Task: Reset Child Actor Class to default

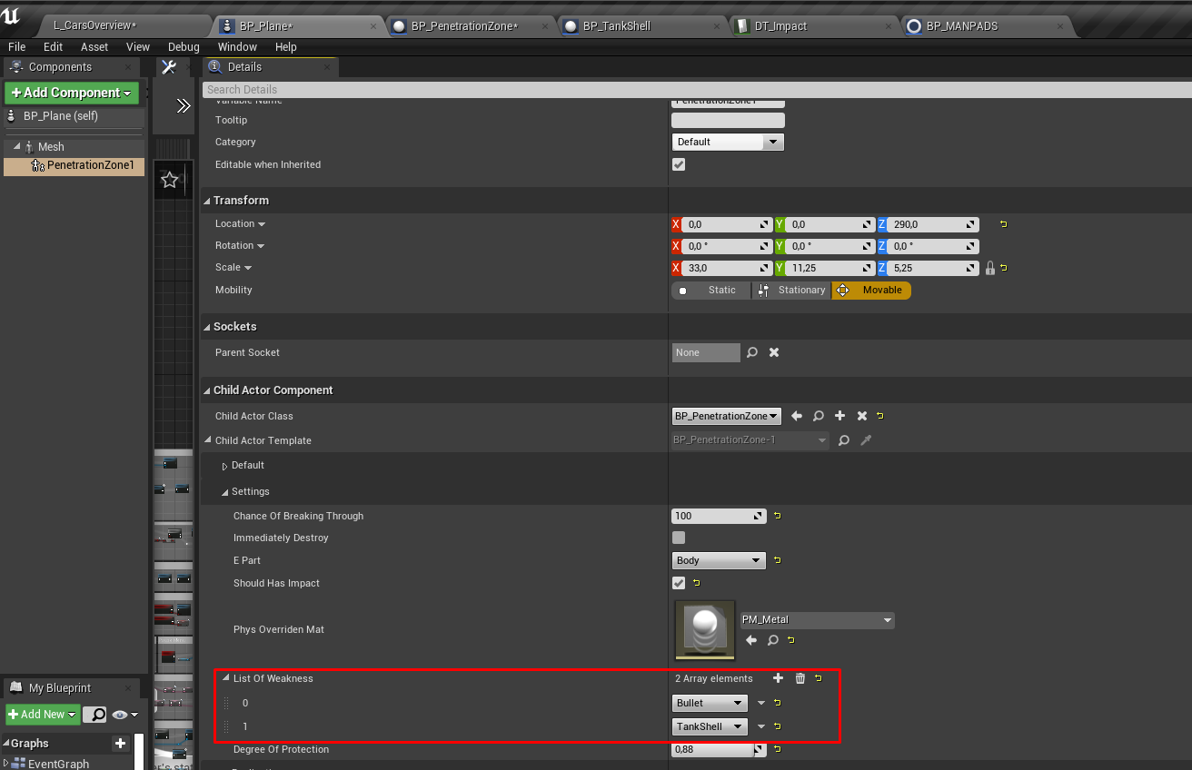Action: (x=880, y=416)
